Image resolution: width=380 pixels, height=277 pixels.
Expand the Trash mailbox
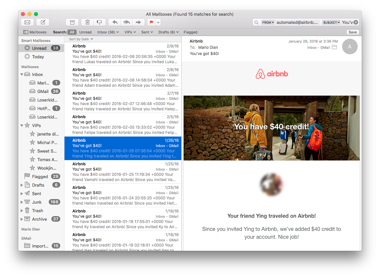(22, 211)
